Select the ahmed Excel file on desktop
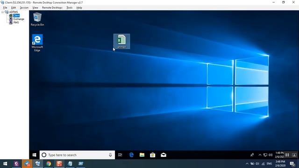 121,42
